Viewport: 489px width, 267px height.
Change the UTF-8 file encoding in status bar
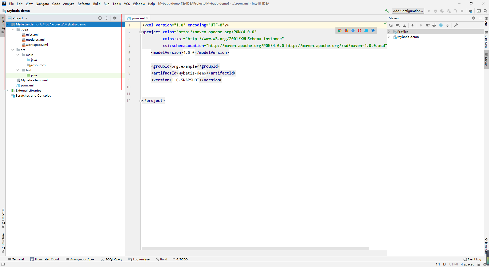click(x=453, y=264)
